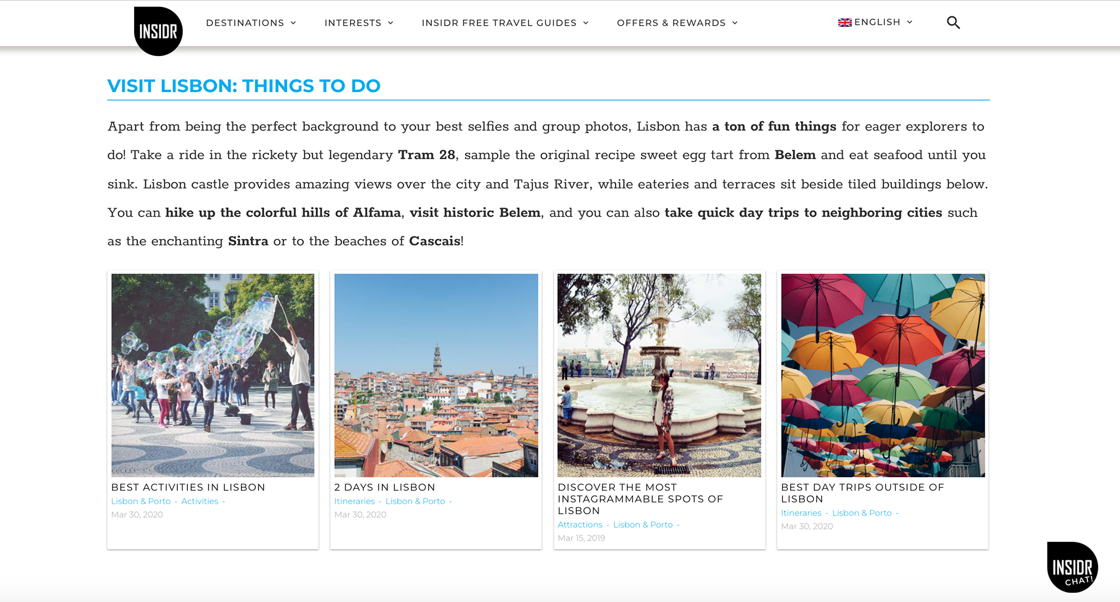
Task: Select the English language dropdown
Action: coord(876,22)
